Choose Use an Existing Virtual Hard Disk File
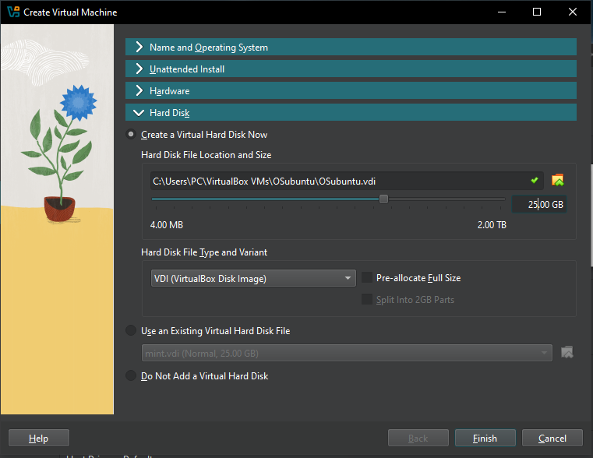 click(131, 331)
